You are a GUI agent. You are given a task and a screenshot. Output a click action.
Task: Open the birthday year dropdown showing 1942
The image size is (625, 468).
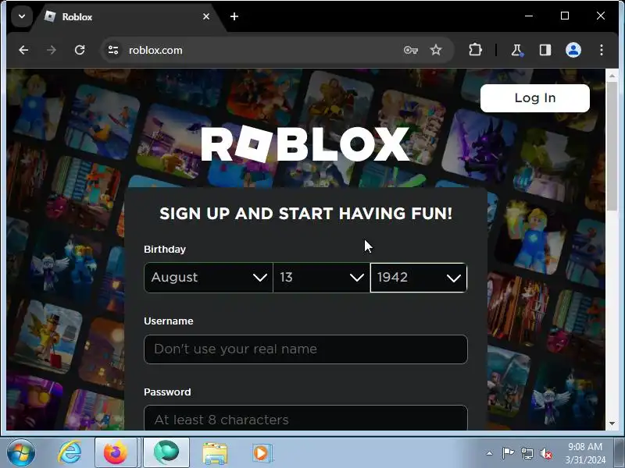pos(419,278)
